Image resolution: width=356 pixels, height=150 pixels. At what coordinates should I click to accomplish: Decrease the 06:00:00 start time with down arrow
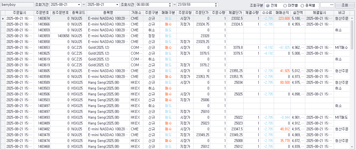(x=170, y=6)
